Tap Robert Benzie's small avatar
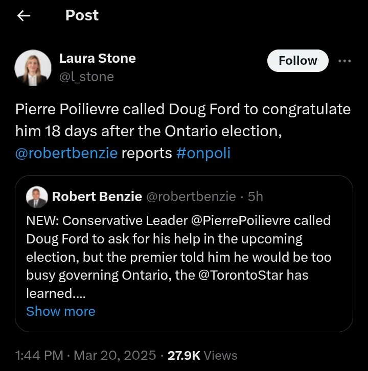Viewport: 368px width, 371px height. [x=39, y=196]
